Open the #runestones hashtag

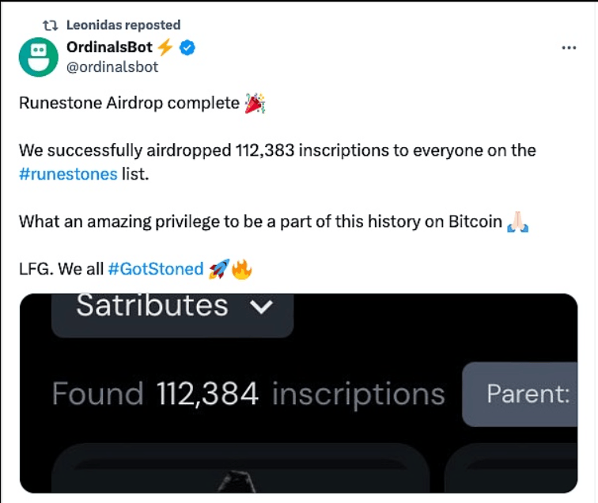[x=68, y=173]
